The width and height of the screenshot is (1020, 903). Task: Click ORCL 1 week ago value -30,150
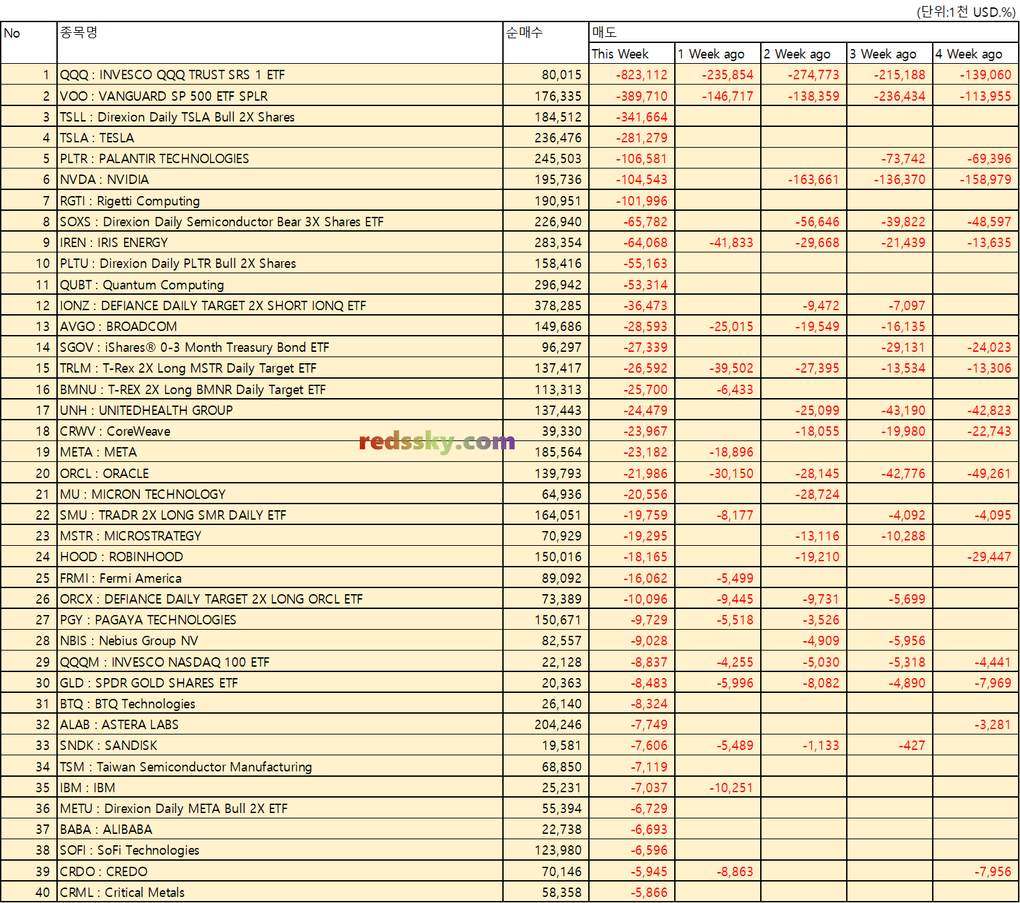coord(731,473)
